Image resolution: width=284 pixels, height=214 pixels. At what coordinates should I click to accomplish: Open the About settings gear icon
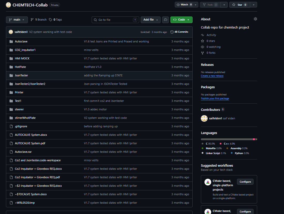[255, 19]
